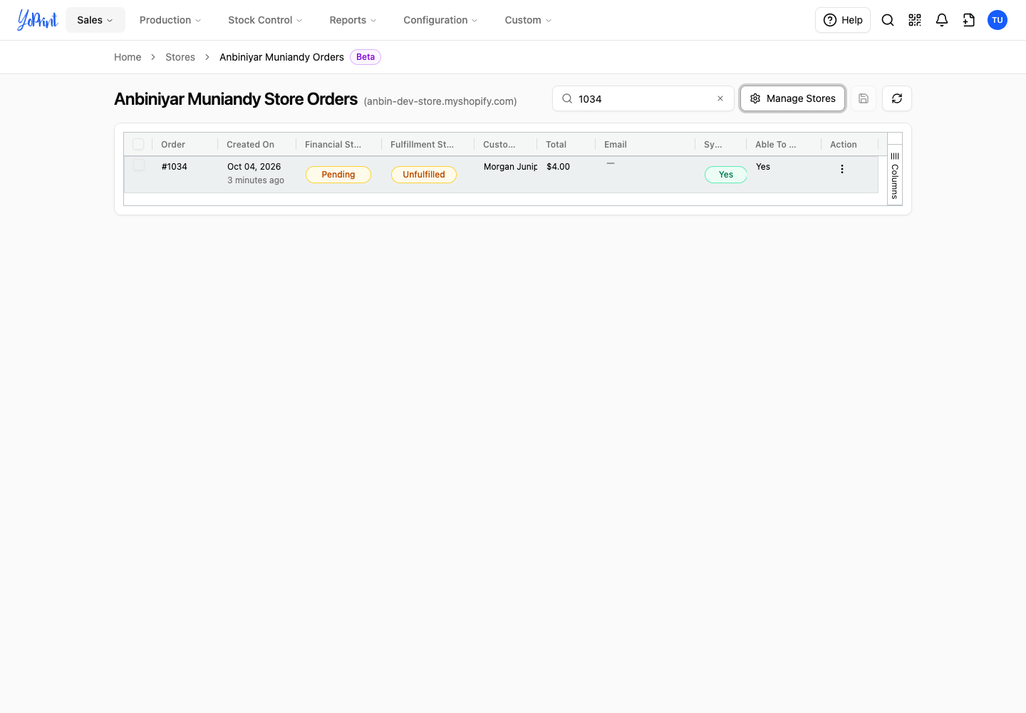
Task: Click the Help button
Action: click(x=843, y=20)
